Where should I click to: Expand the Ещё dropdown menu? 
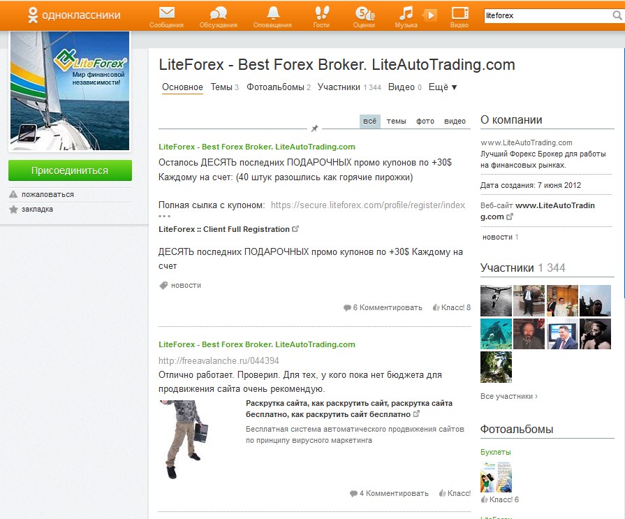tap(443, 87)
